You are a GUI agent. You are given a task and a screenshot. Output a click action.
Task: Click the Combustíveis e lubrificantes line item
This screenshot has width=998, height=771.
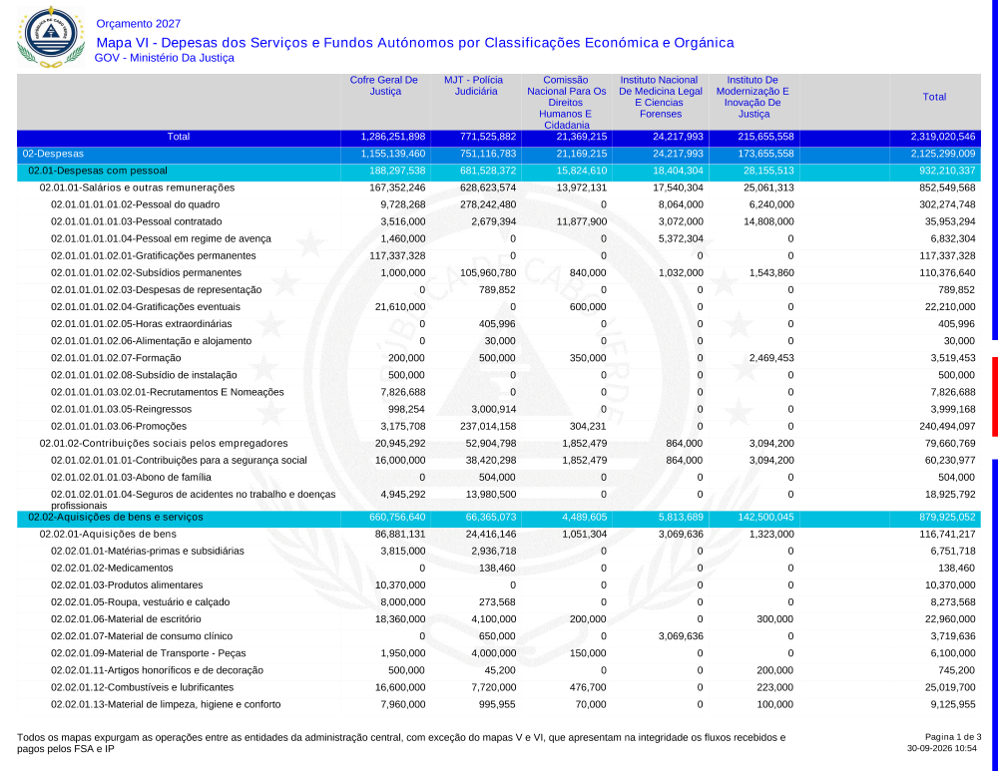142,687
